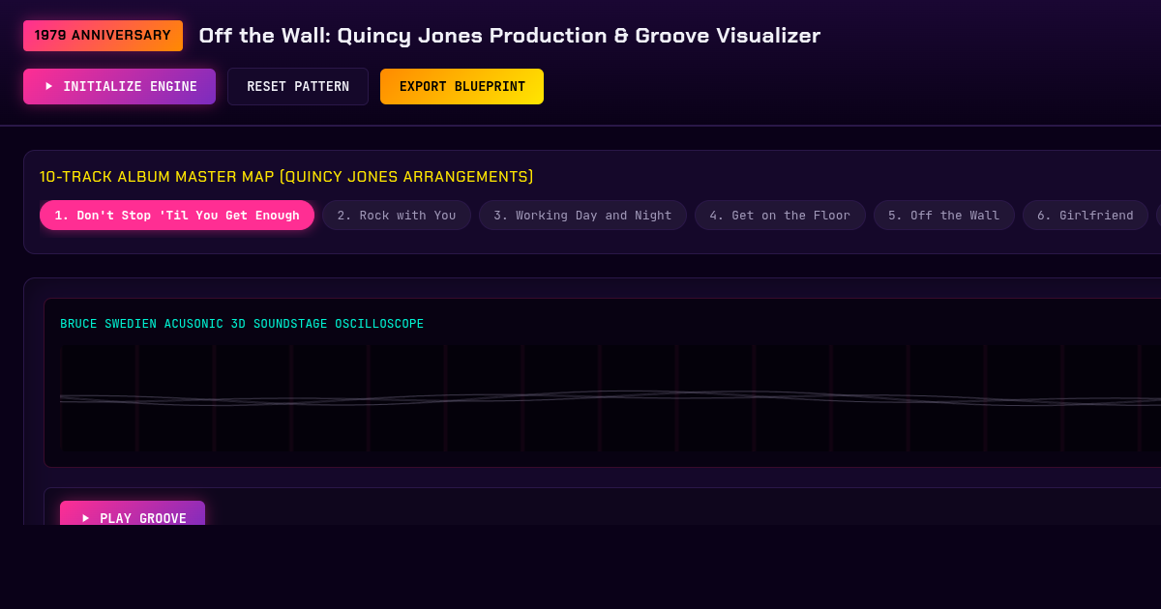The height and width of the screenshot is (609, 1161).
Task: Select track 1 Don't Stop 'Til You Get Enough
Action: click(x=177, y=216)
